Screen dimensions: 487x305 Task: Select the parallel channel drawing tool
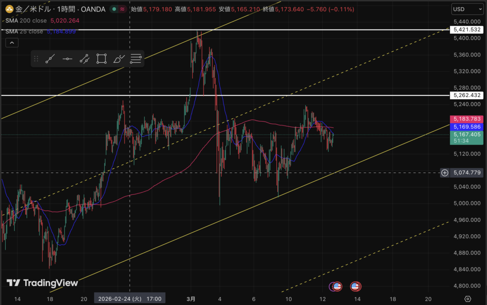coord(84,59)
